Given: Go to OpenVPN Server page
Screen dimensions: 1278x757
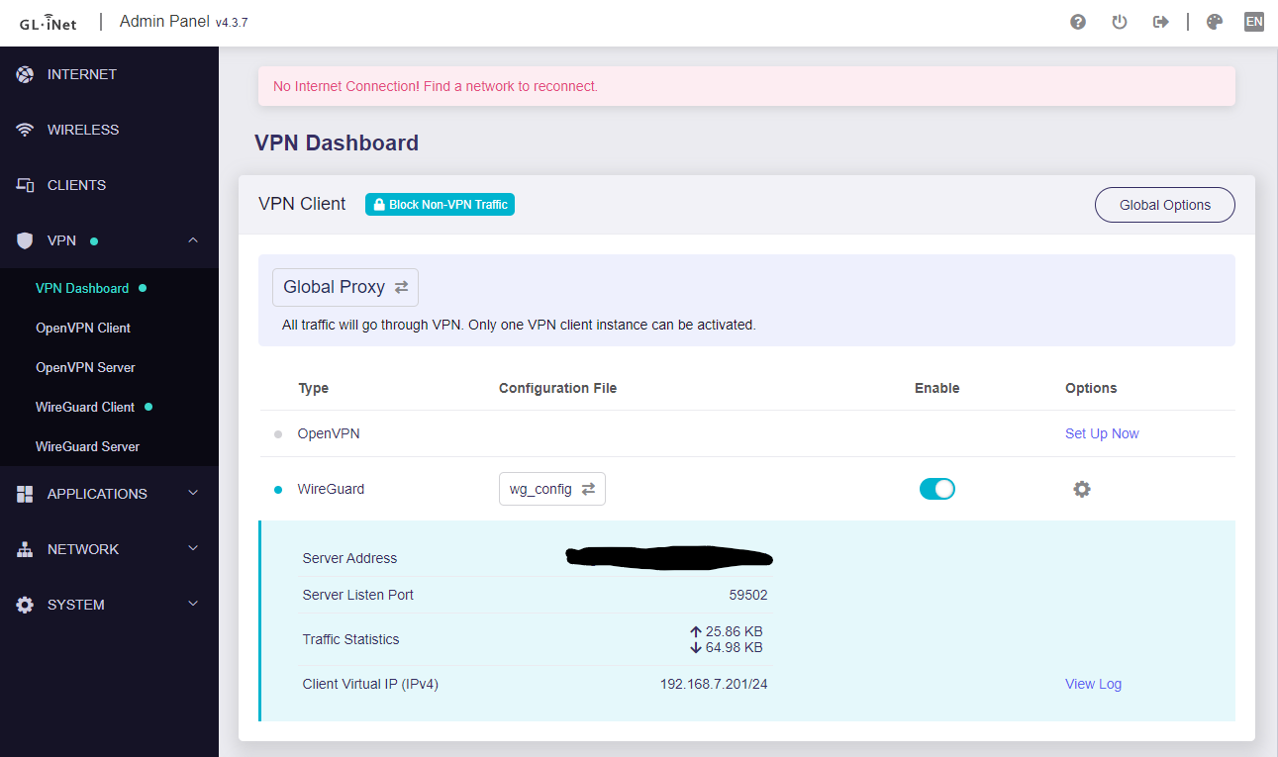Looking at the screenshot, I should [x=85, y=367].
